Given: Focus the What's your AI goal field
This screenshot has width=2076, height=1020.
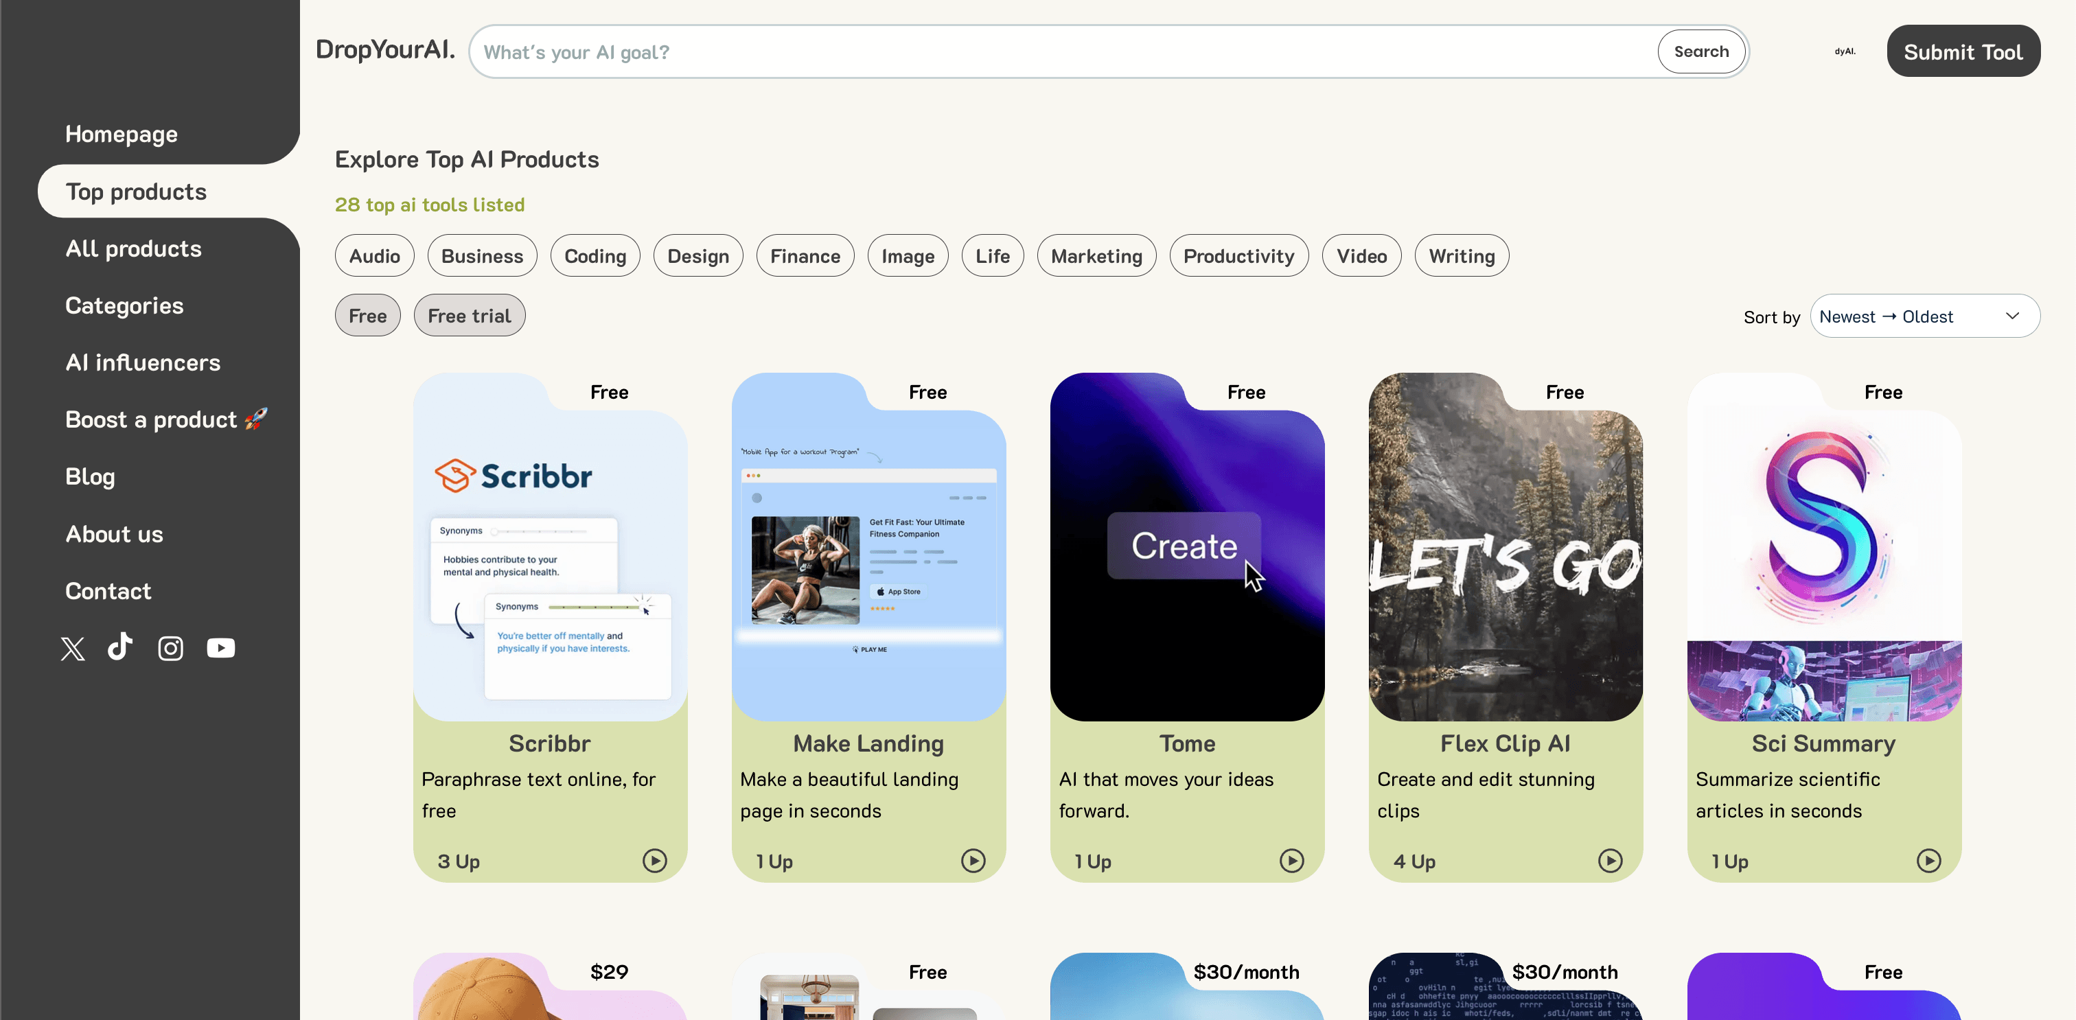Looking at the screenshot, I should point(1064,52).
